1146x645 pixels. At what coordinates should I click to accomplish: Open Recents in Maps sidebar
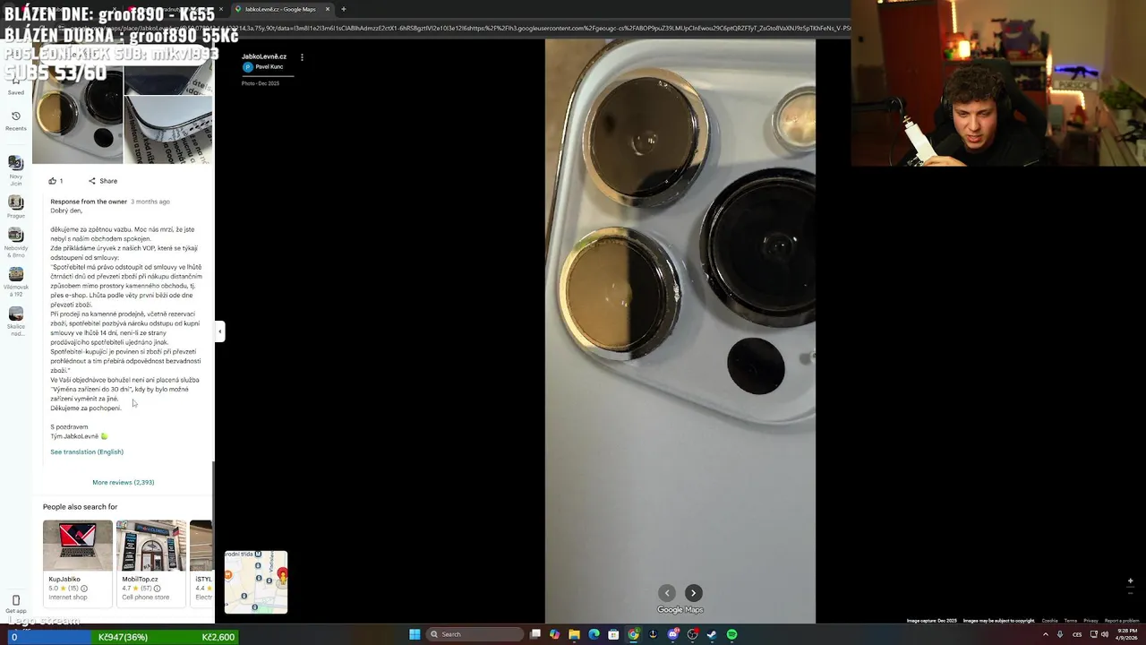click(15, 121)
